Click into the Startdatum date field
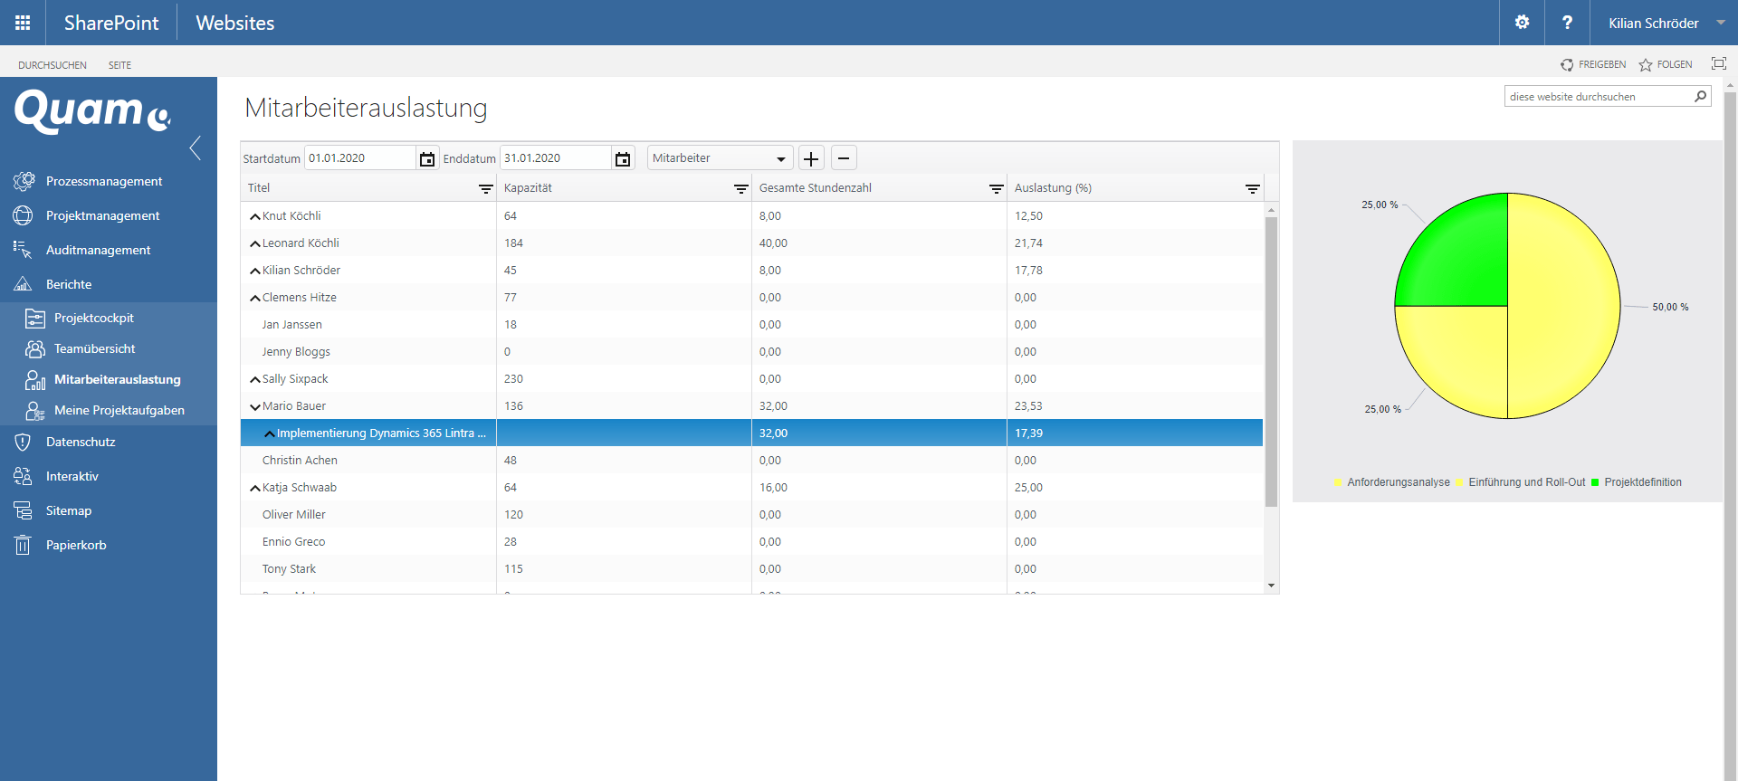1738x781 pixels. [x=359, y=158]
